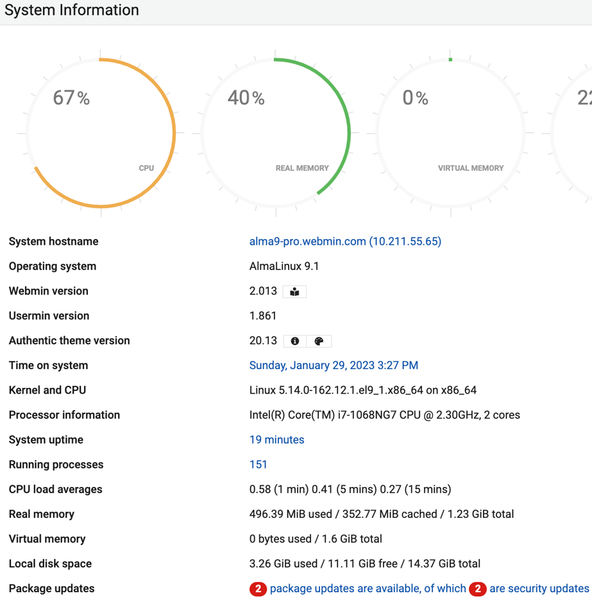Open the alma9-pro.webmin.com hostname link
The height and width of the screenshot is (598, 592).
(345, 242)
